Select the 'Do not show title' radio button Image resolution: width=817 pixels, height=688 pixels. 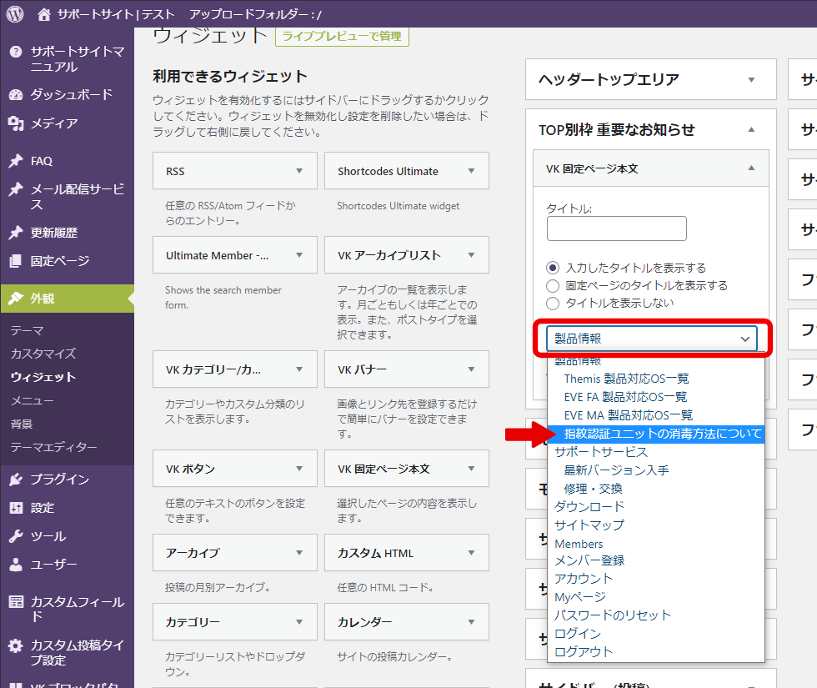tap(552, 303)
